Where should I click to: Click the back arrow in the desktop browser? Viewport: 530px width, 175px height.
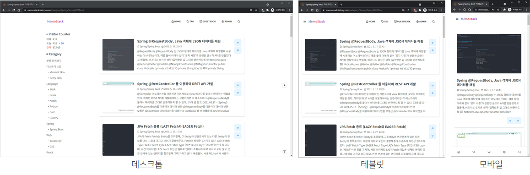[4, 10]
